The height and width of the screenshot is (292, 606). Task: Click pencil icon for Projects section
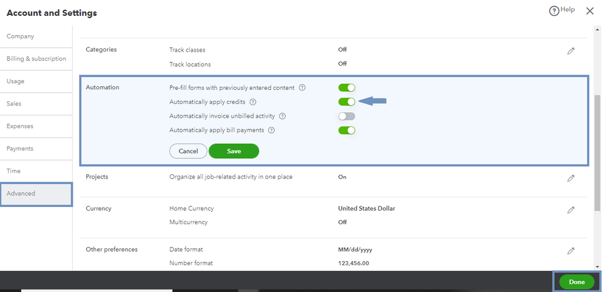point(571,178)
